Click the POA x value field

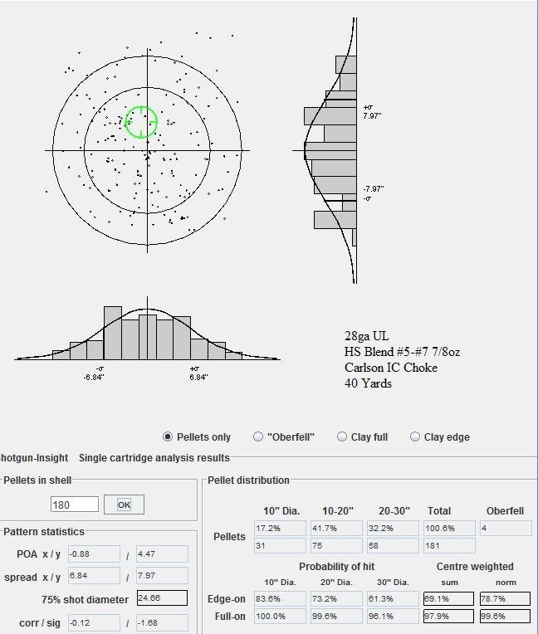click(x=95, y=554)
